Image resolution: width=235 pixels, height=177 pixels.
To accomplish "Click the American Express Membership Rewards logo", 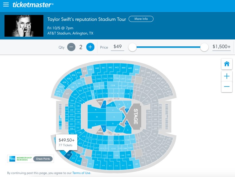I will click(x=20, y=159).
